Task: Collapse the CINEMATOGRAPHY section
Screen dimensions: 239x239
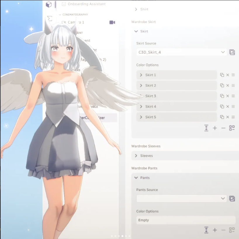Action: pyautogui.click(x=60, y=15)
